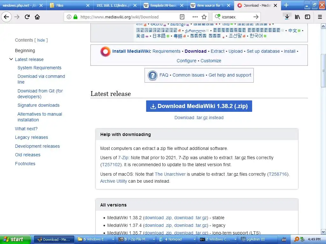The width and height of the screenshot is (326, 244).
Task: Jump to Footnotes in contents
Action: 25,164
